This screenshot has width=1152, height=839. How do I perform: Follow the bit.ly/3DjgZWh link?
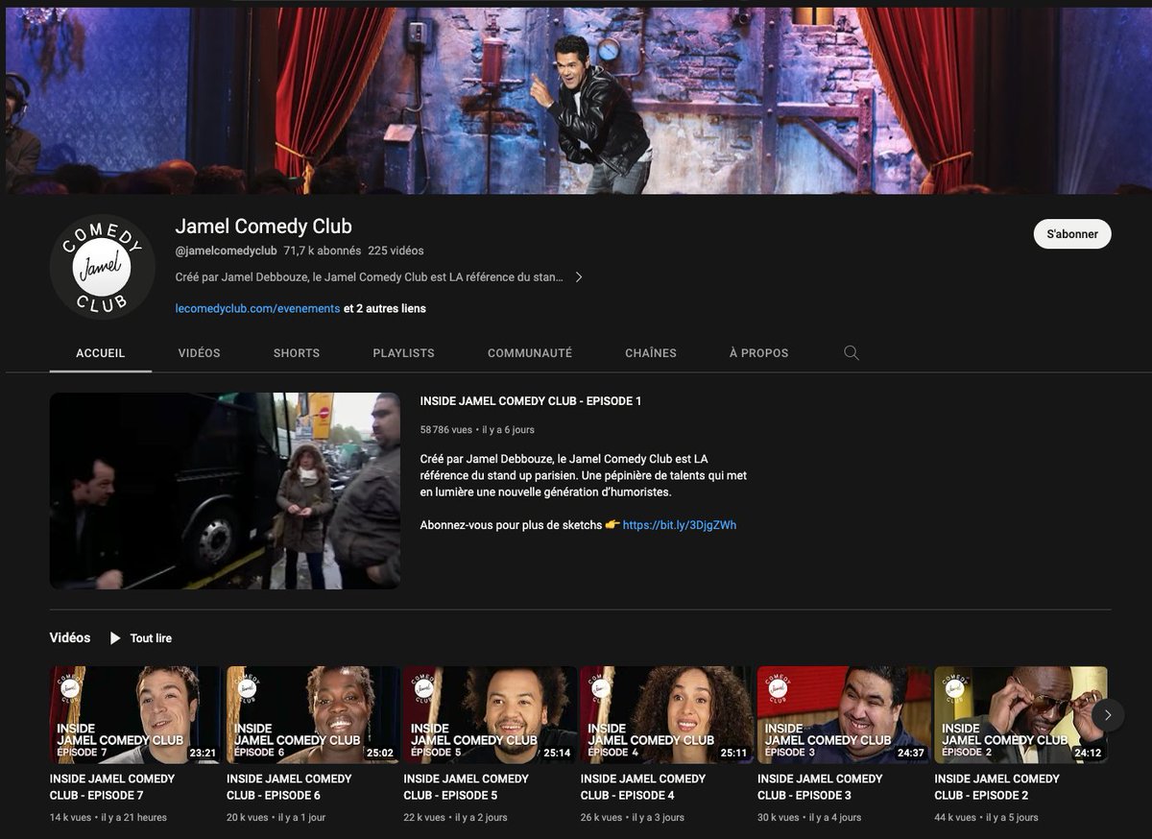click(680, 525)
